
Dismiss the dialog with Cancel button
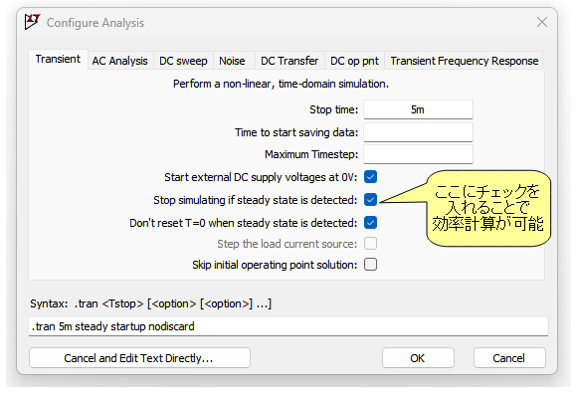(509, 358)
